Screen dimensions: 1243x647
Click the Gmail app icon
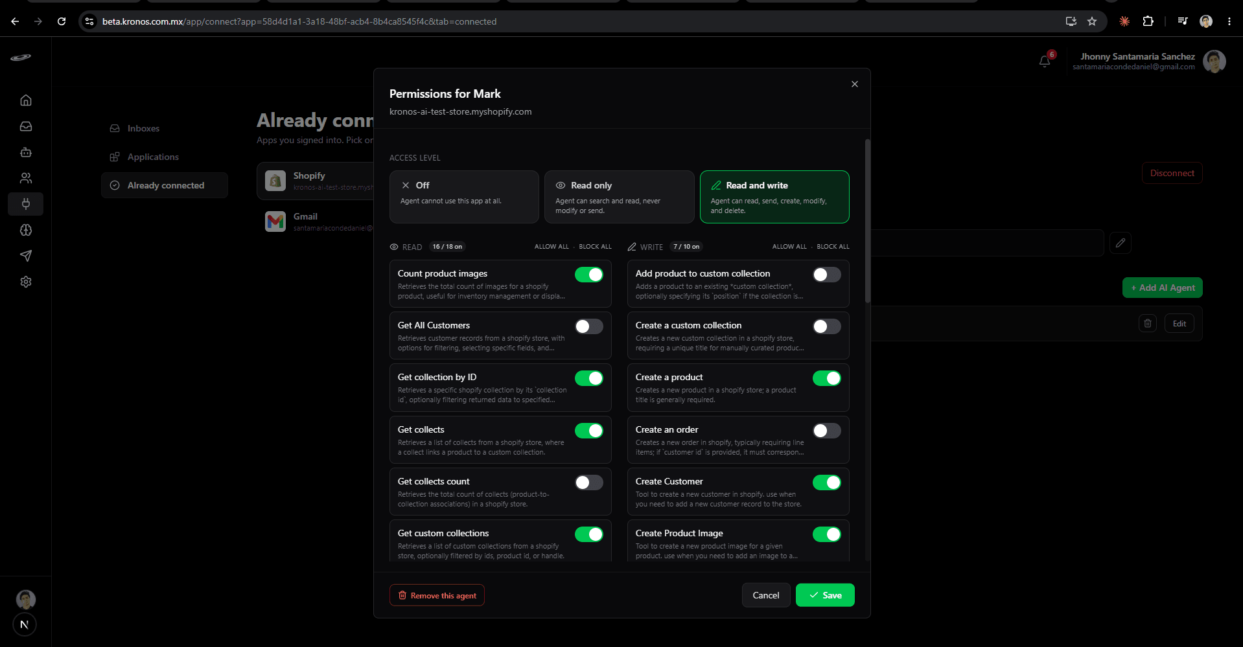275,221
